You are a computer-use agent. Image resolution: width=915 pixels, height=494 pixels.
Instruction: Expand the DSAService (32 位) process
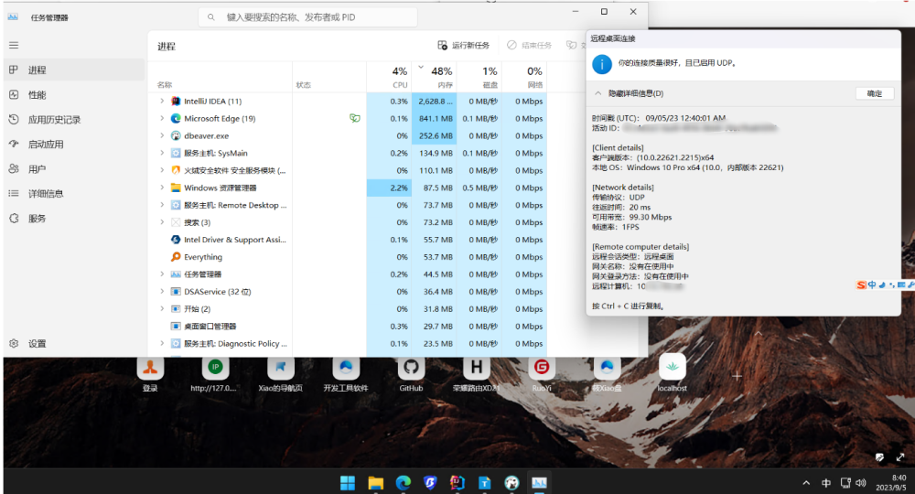tap(162, 292)
